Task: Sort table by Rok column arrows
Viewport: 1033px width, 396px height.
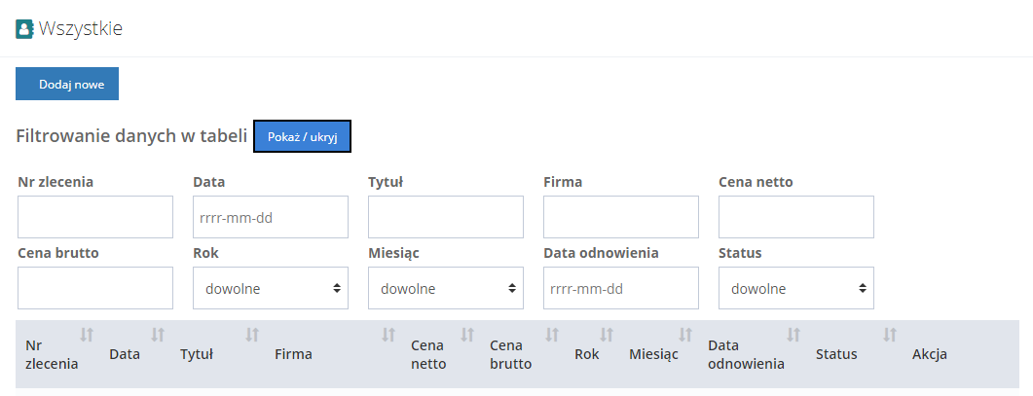Action: click(607, 335)
